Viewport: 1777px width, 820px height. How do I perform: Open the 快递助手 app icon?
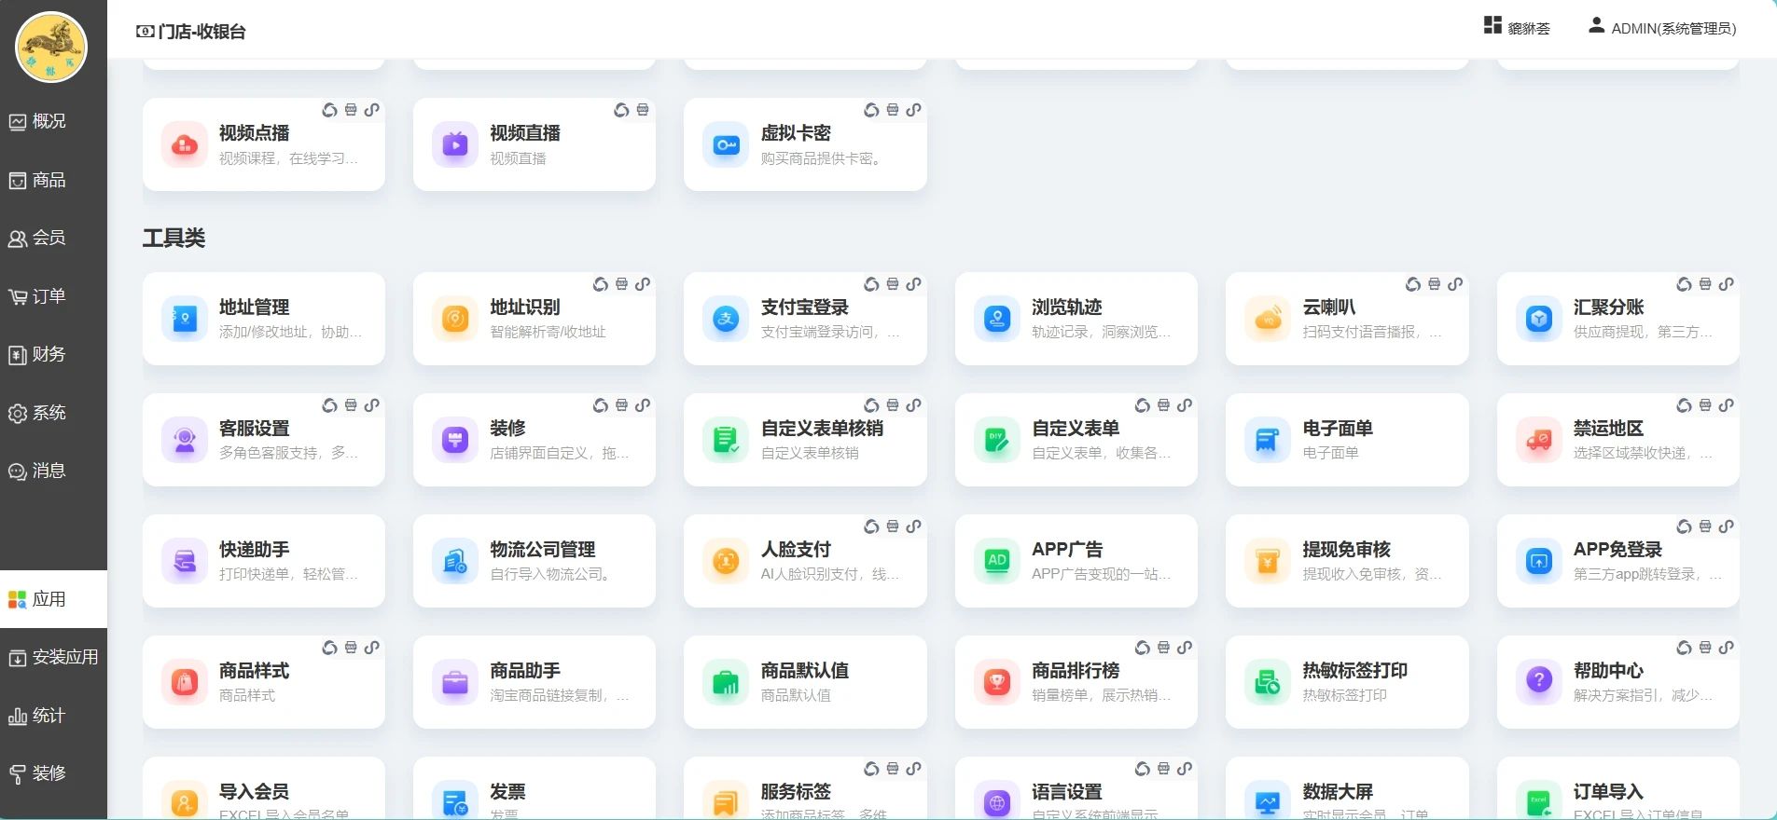(x=185, y=561)
